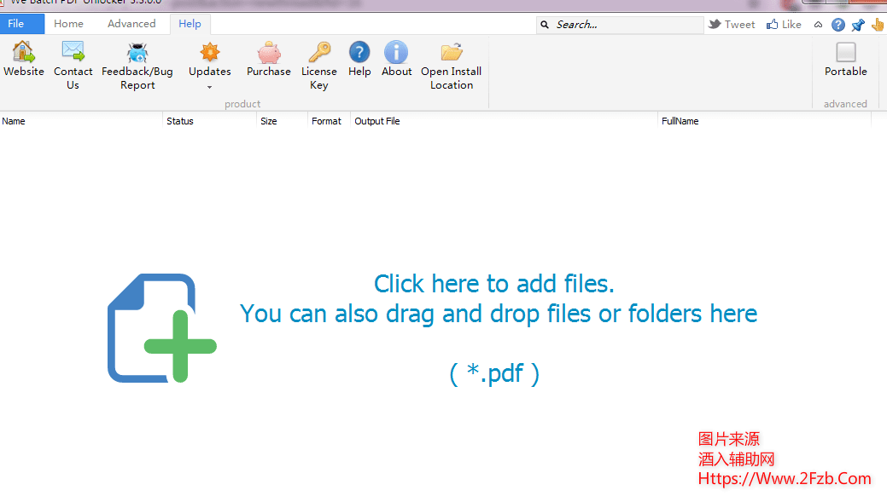This screenshot has height=502, width=887.
Task: Click the Contact Us envelope icon
Action: point(73,54)
